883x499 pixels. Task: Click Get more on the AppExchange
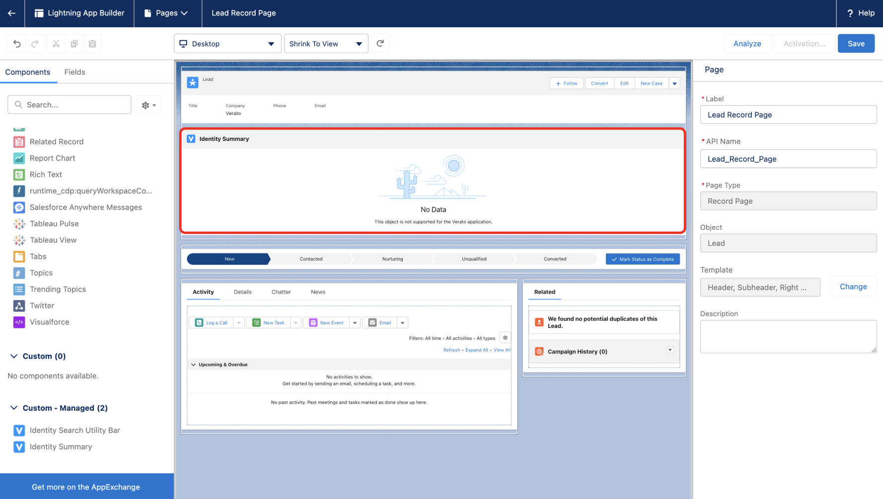pyautogui.click(x=86, y=487)
